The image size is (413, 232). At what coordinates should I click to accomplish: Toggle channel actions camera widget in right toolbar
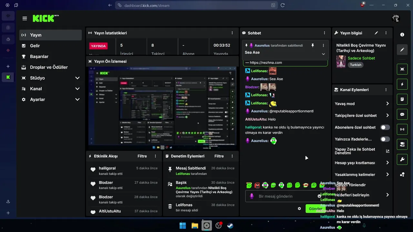point(402,144)
